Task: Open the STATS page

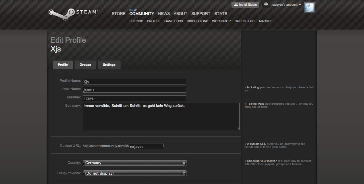Action: tap(221, 14)
